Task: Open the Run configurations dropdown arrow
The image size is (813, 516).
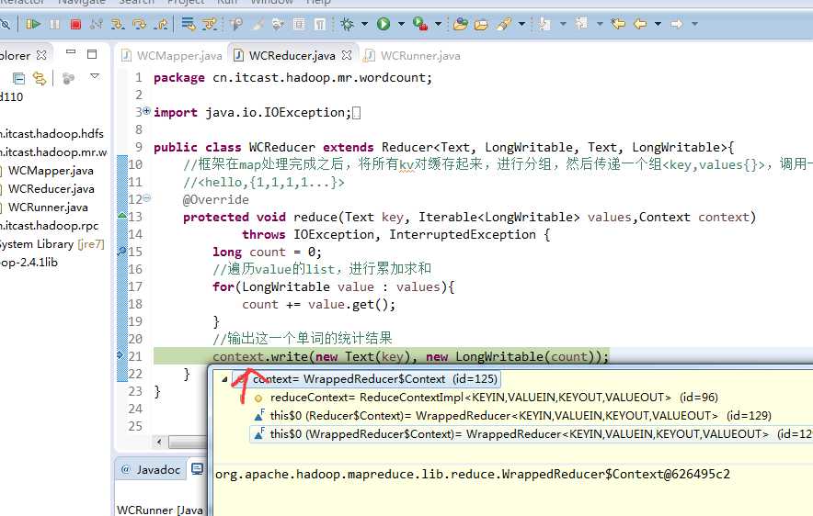Action: pyautogui.click(x=401, y=24)
